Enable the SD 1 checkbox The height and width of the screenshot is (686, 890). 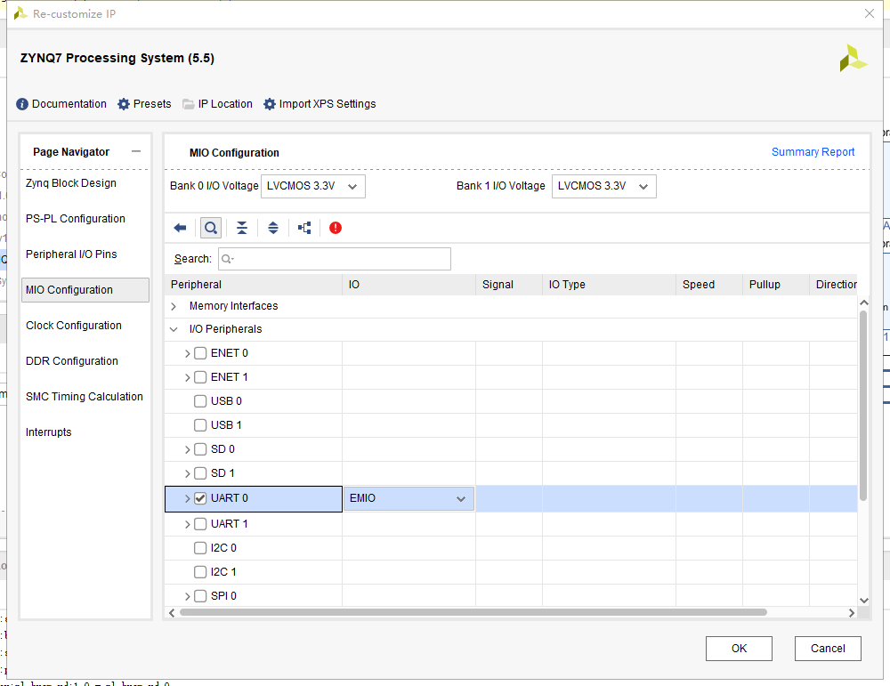pyautogui.click(x=200, y=473)
